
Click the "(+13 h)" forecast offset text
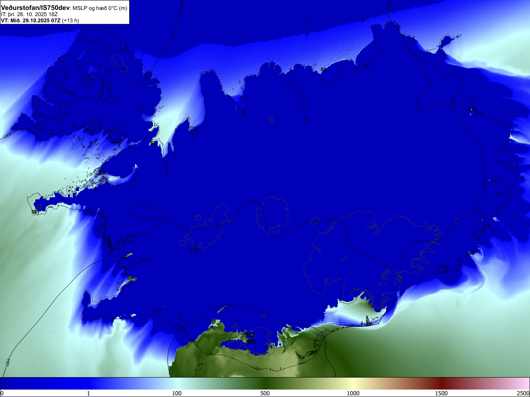click(70, 20)
